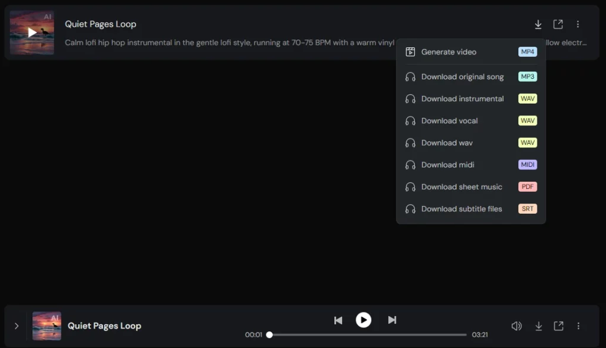Click the Quiet Pages Loop thumbnail in the player
The image size is (606, 348).
[x=46, y=326]
